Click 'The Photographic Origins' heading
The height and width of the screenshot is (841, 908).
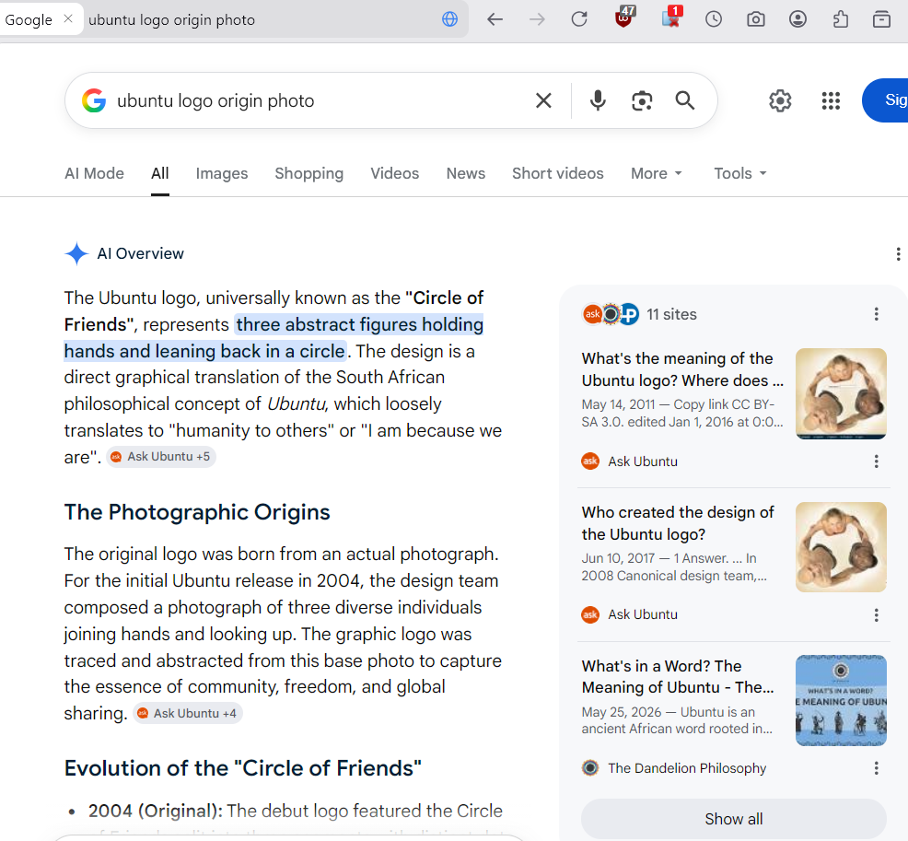point(197,512)
